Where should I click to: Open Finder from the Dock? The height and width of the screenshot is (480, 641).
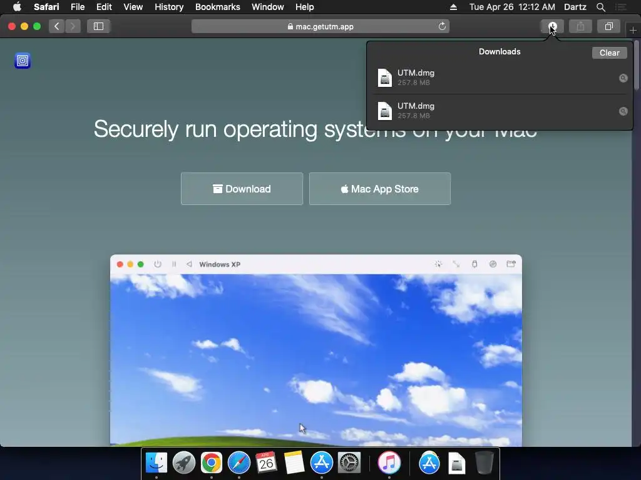156,462
